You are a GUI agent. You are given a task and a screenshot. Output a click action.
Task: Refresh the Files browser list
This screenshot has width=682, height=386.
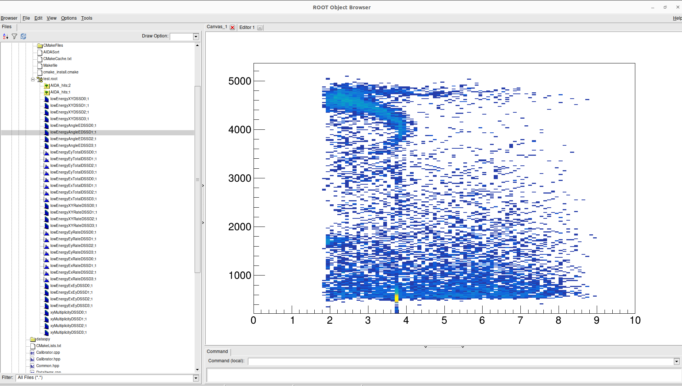(23, 36)
